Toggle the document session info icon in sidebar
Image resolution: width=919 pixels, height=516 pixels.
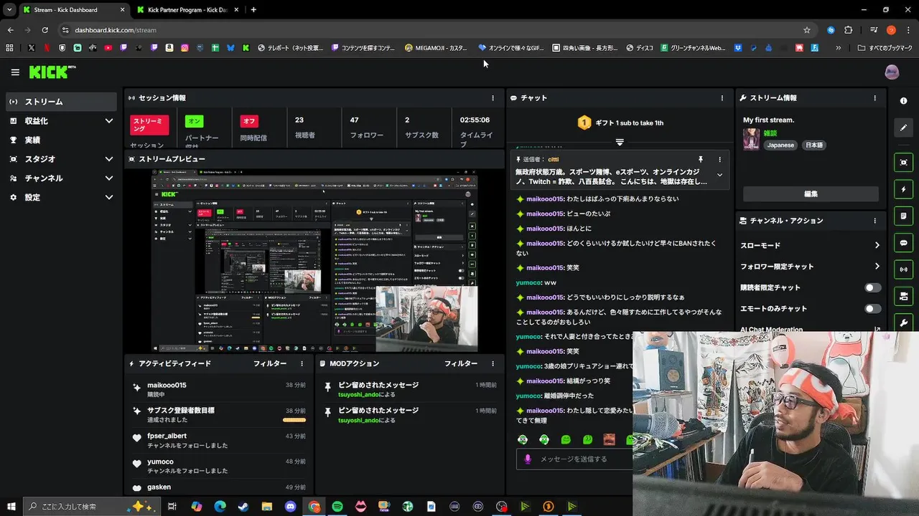(904, 216)
